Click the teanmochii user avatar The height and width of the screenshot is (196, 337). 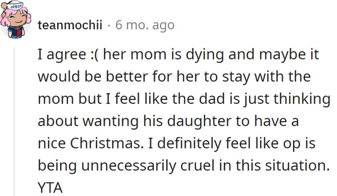(x=16, y=24)
